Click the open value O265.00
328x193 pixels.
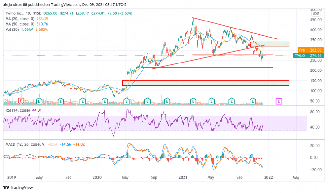(x=50, y=13)
